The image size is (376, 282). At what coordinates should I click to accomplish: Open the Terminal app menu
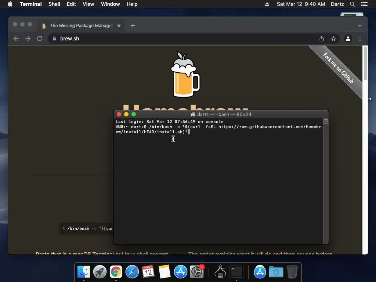[31, 4]
